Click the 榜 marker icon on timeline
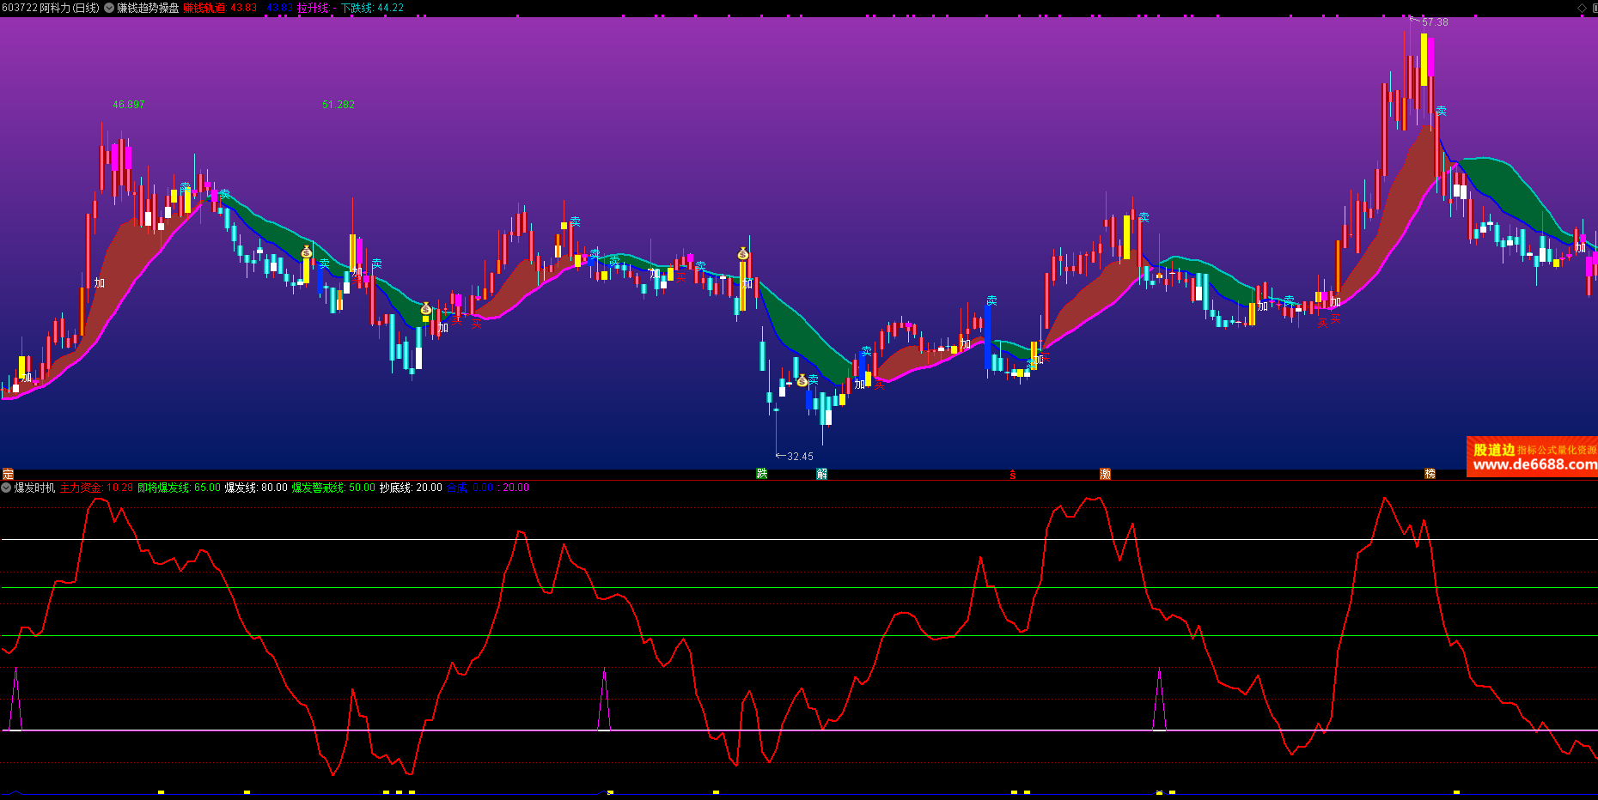 point(1430,474)
